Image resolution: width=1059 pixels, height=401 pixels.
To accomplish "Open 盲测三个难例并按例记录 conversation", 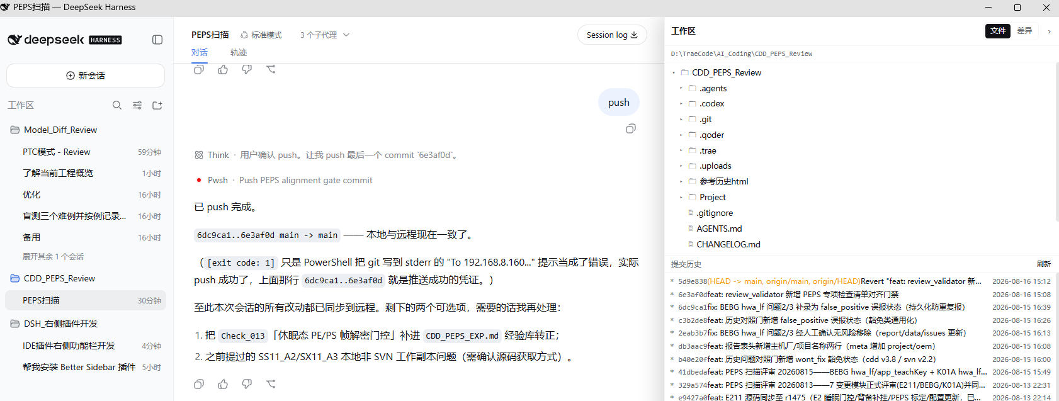I will pyautogui.click(x=86, y=216).
